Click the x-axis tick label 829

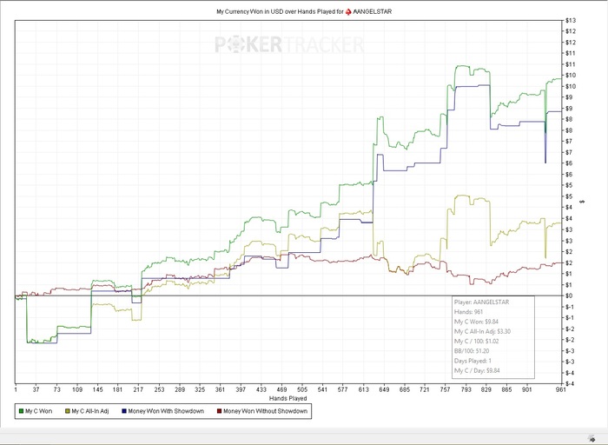click(x=486, y=389)
